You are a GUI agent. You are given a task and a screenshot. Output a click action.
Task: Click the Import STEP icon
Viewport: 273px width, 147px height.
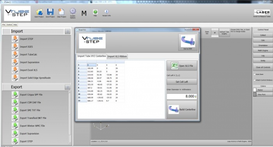pyautogui.click(x=15, y=39)
